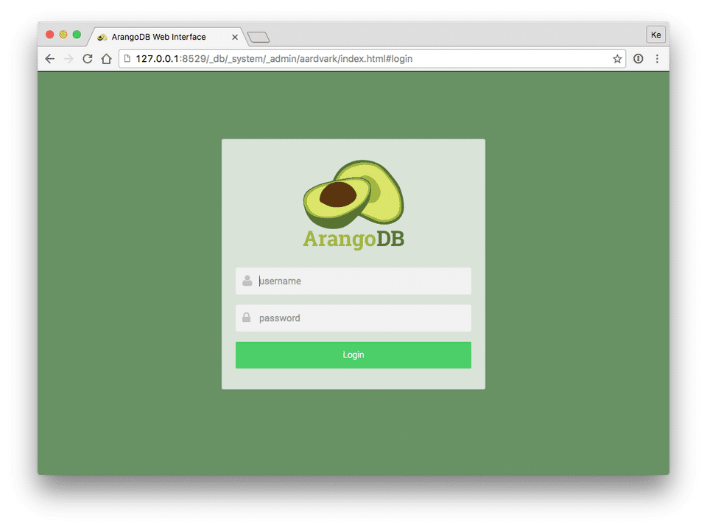Maximize window with green traffic-light button
The width and height of the screenshot is (707, 529).
pyautogui.click(x=77, y=35)
